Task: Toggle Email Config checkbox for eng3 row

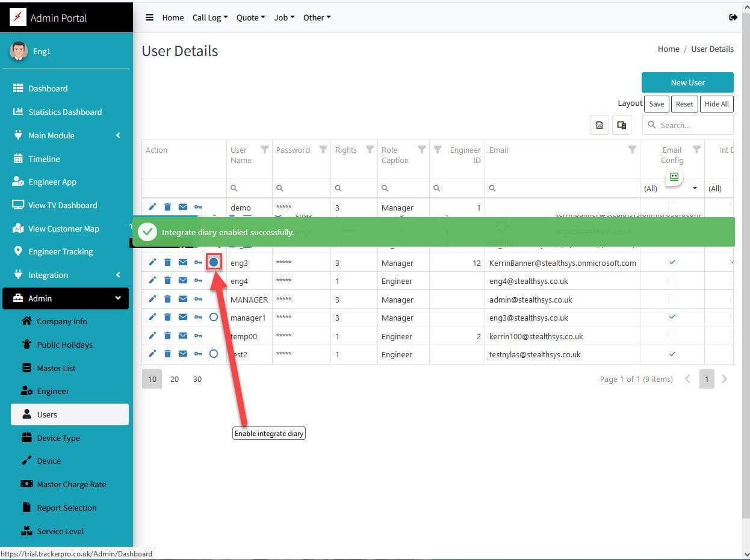Action: [x=672, y=262]
